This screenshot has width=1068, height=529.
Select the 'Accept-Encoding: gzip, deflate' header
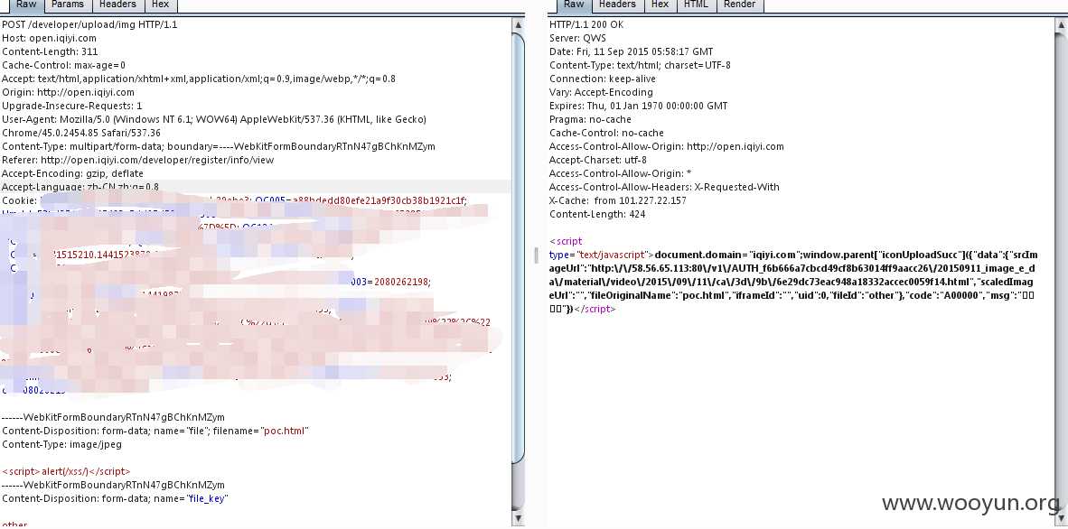[x=73, y=173]
